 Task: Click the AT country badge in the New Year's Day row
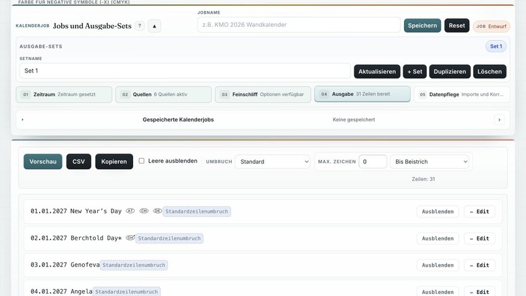click(x=130, y=211)
